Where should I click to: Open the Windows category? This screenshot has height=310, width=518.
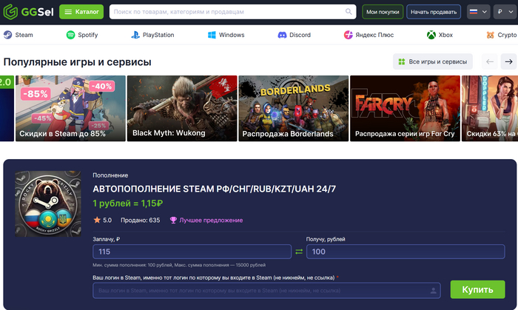226,35
